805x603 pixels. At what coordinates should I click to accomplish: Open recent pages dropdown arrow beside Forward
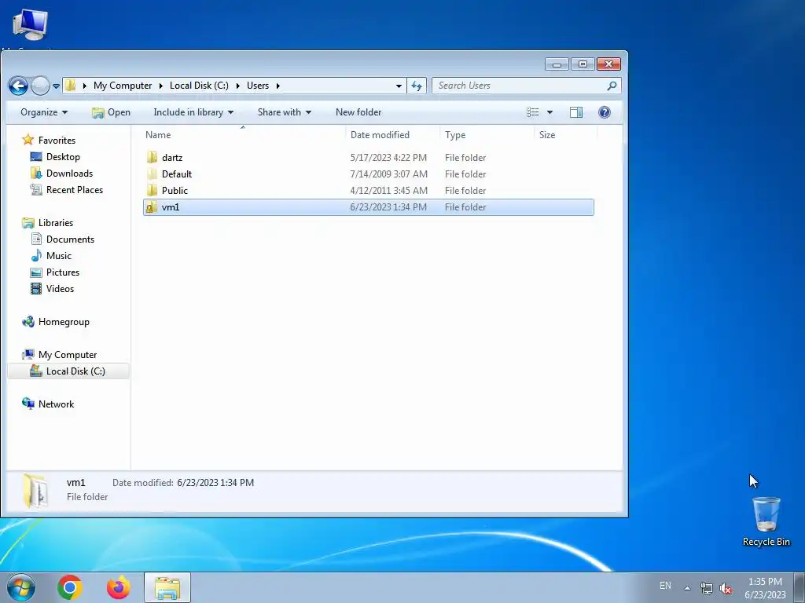coord(56,86)
